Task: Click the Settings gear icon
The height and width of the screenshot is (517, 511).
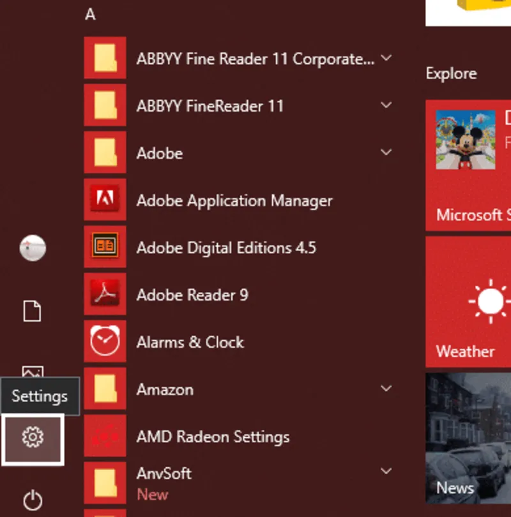Action: pyautogui.click(x=32, y=438)
